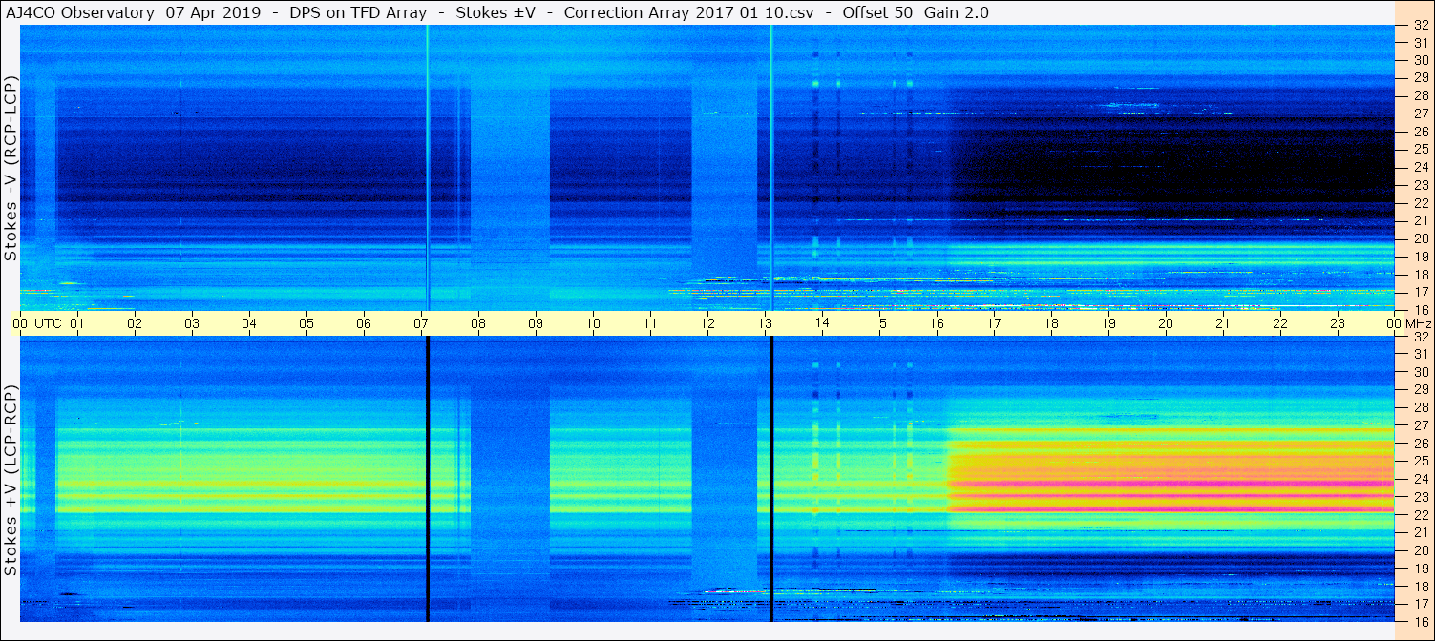Select the 06 hour marker
This screenshot has width=1435, height=641.
[364, 323]
